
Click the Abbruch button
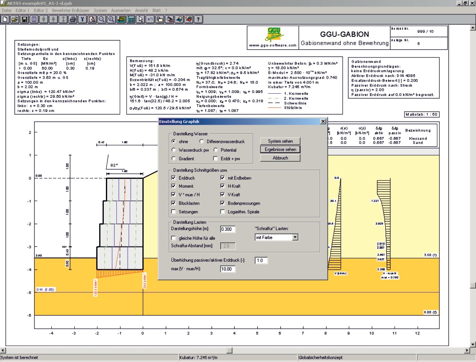280,157
